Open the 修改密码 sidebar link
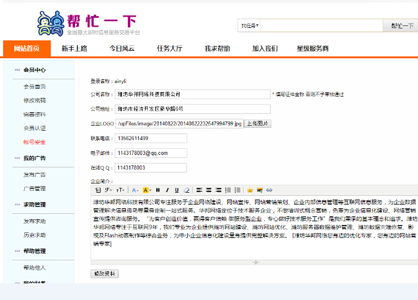418x300 pixels. 35,100
